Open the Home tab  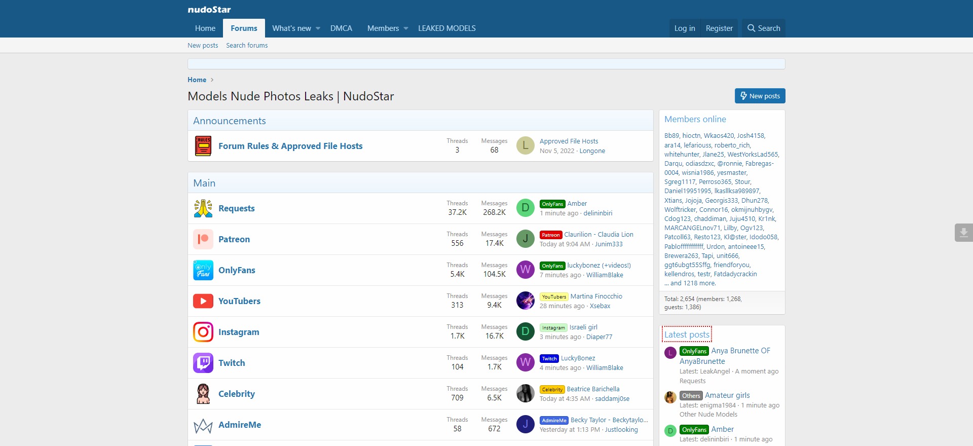[x=205, y=28]
